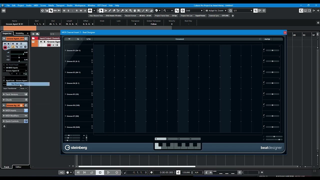The image size is (320, 180).
Task: Expand the MIDI Modifiers section
Action: [x=4, y=116]
